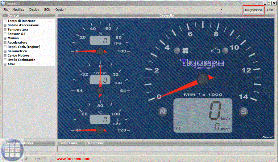
Task: Click the fan indicator icon on the dashboard
Action: tap(186, 51)
